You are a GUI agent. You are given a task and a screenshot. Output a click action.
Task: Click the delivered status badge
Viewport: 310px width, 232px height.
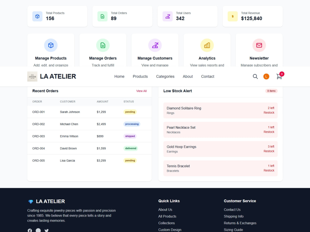coord(131,148)
